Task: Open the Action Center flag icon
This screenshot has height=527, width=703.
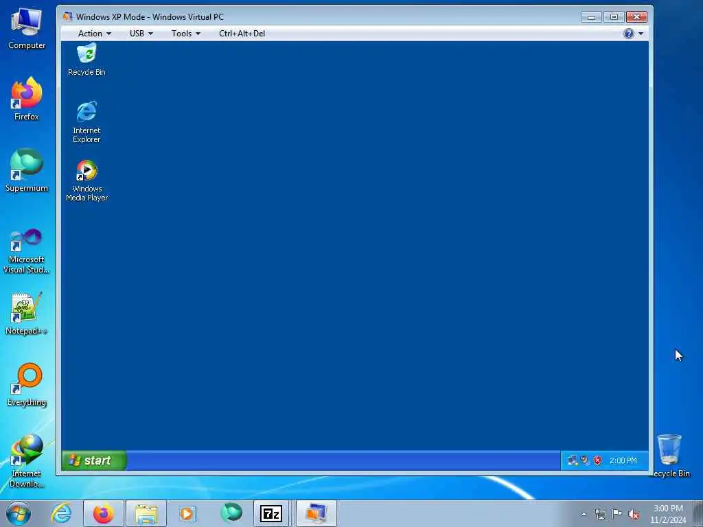Action: tap(617, 514)
